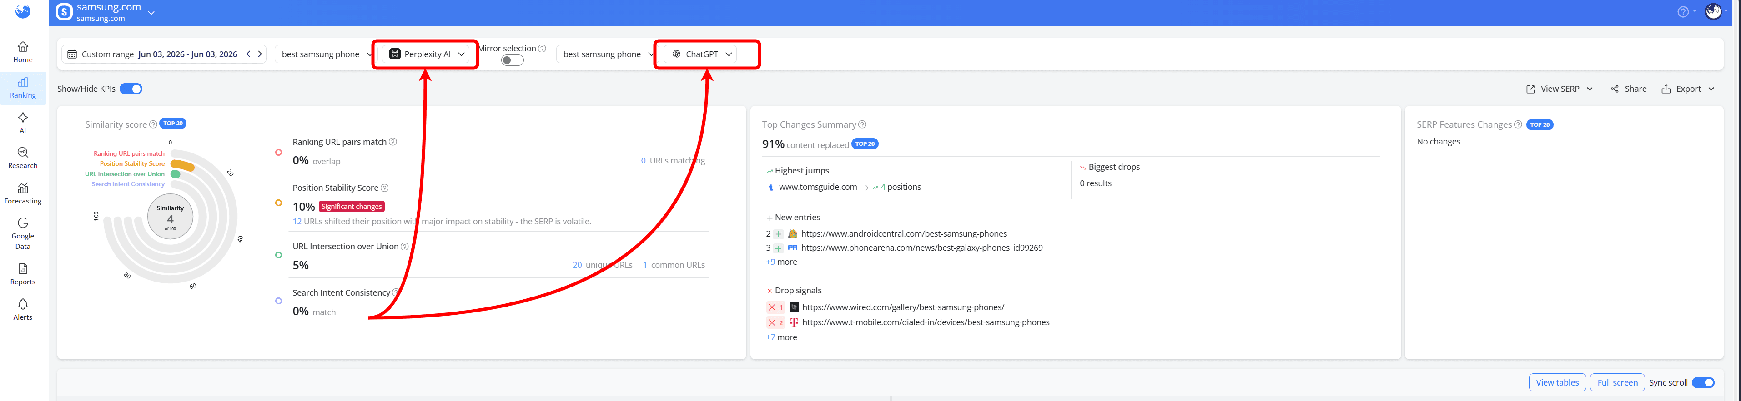Open the Alerts section in sidebar
This screenshot has height=401, width=1741.
(22, 310)
